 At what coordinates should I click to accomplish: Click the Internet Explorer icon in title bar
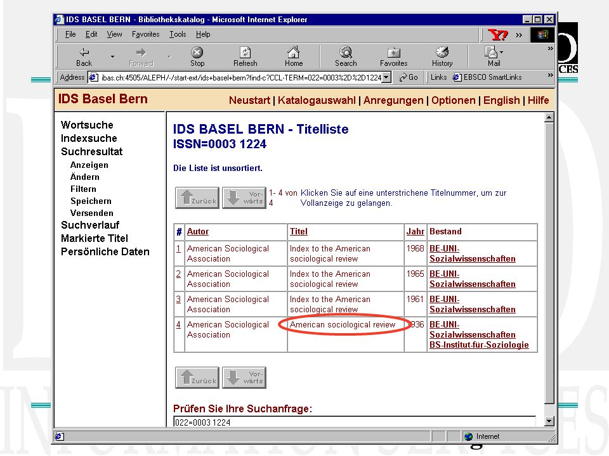pos(59,20)
